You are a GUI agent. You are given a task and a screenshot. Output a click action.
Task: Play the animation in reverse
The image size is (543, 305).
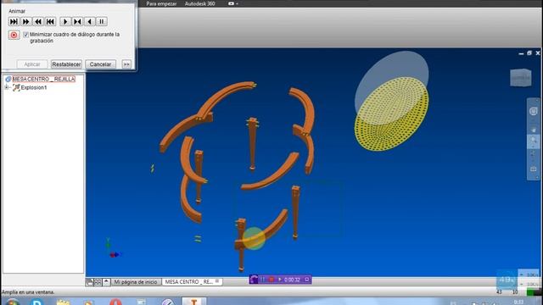(89, 21)
